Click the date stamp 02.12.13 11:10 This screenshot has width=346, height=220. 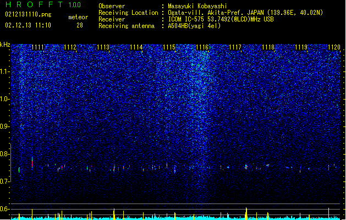[28, 25]
